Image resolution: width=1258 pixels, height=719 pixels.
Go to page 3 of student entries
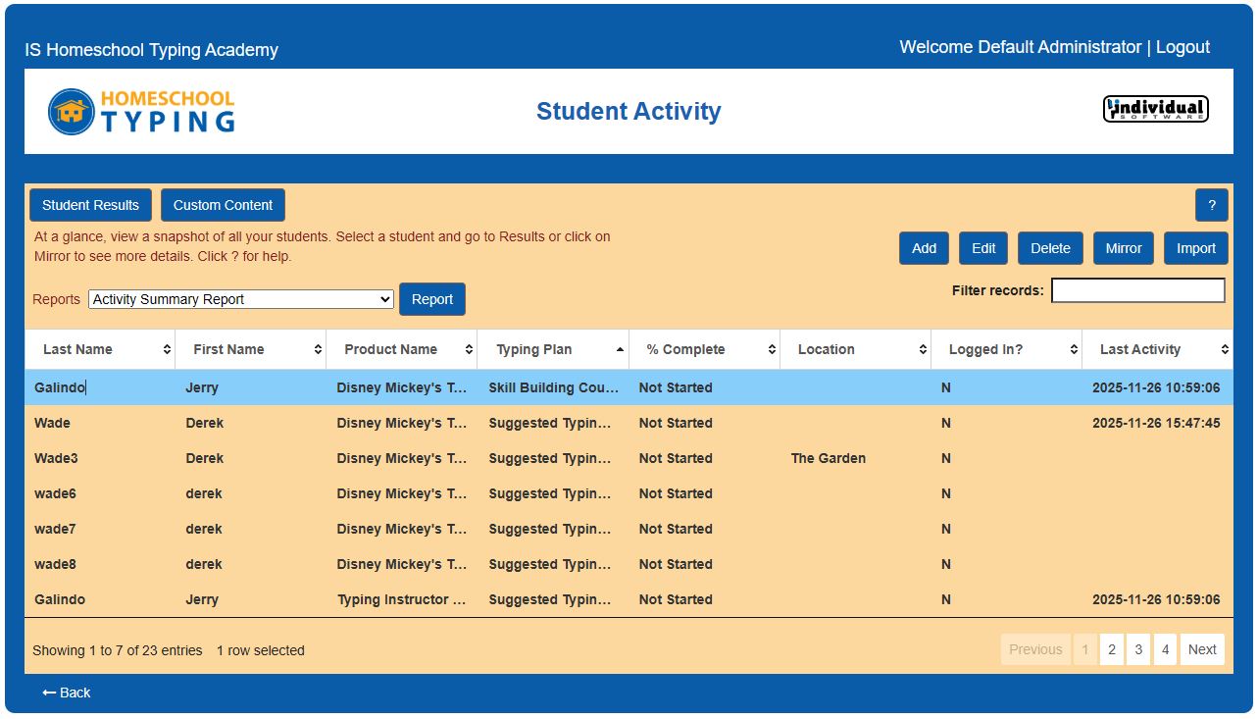pos(1137,649)
